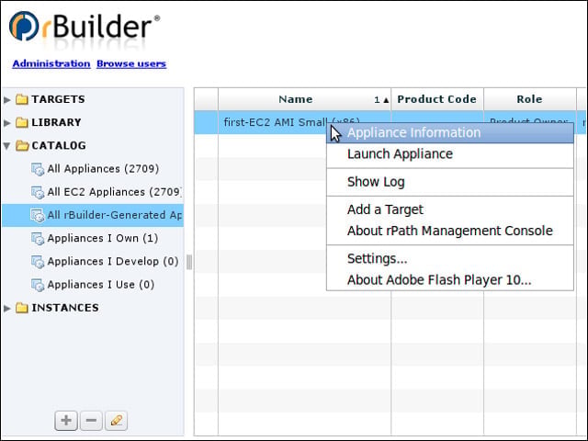This screenshot has height=441, width=588.
Task: Click the LIBRARY label
Action: coord(56,122)
